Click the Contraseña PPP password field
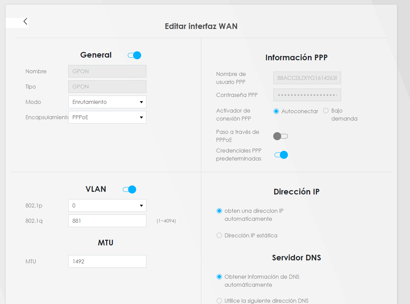The width and height of the screenshot is (410, 304). tap(307, 95)
